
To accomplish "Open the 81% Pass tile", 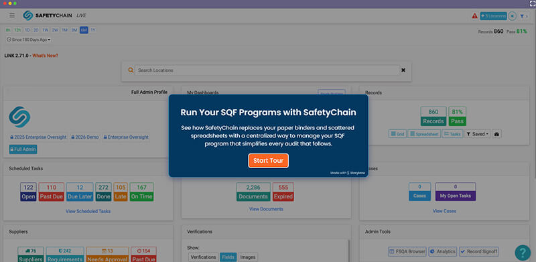I will tap(458, 117).
